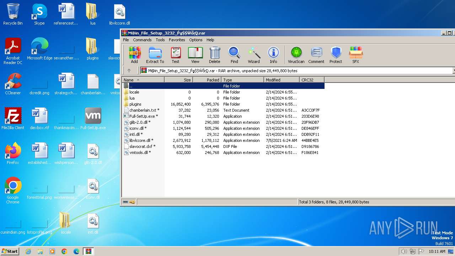The height and width of the screenshot is (256, 455).
Task: Click the status bar drive/key icon
Action: pos(129,202)
